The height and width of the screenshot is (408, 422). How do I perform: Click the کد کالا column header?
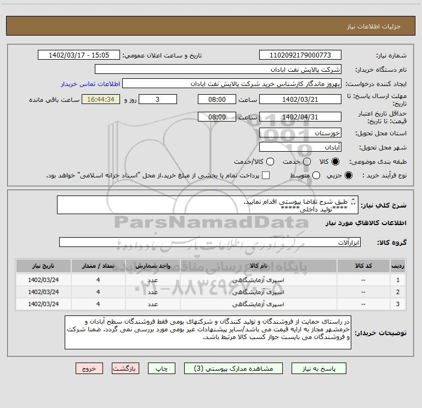tap(363, 266)
